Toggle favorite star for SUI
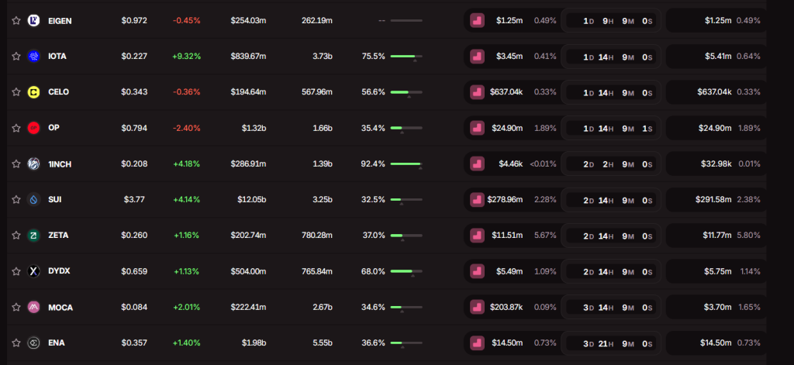The image size is (794, 365). tap(16, 200)
